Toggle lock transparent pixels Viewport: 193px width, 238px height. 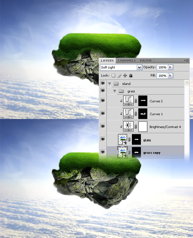[x=114, y=76]
